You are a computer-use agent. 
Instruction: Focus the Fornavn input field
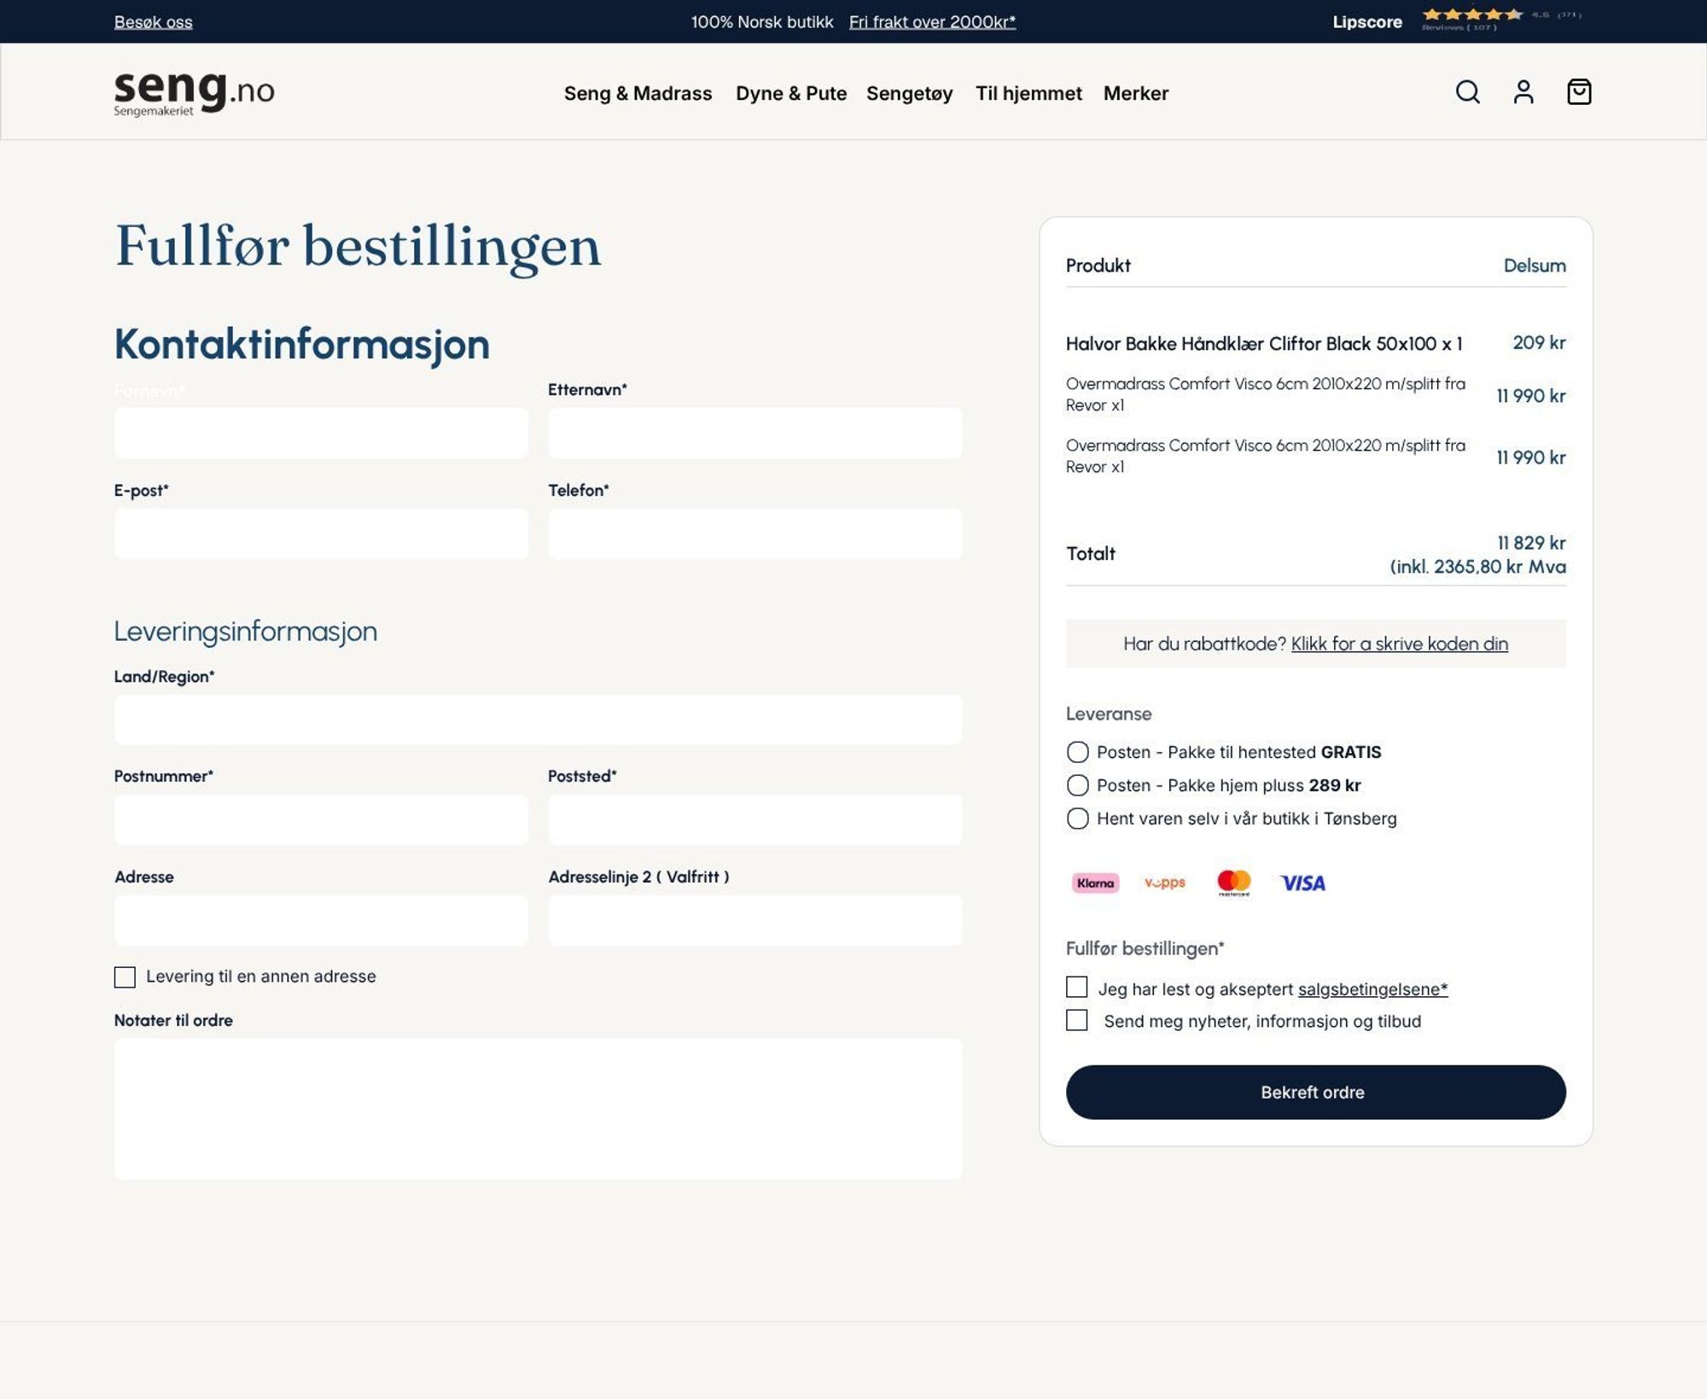[x=321, y=433]
